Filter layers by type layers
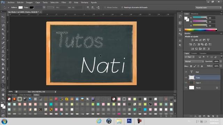 point(208,57)
